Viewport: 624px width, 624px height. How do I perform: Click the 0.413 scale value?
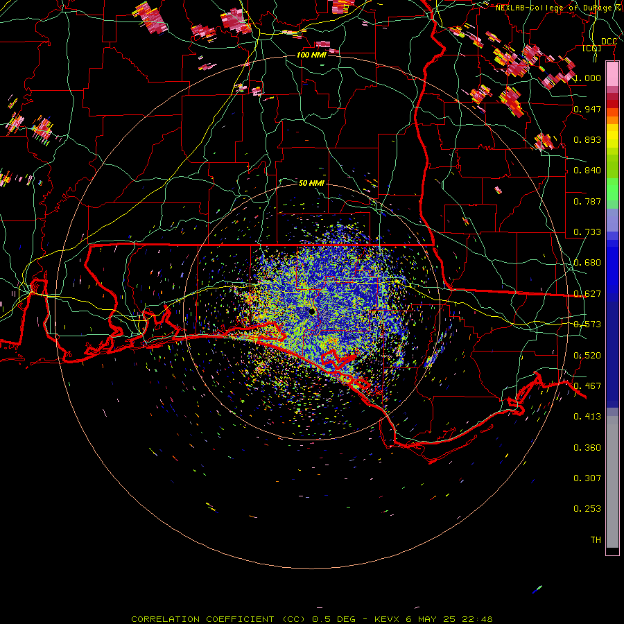[x=587, y=417]
